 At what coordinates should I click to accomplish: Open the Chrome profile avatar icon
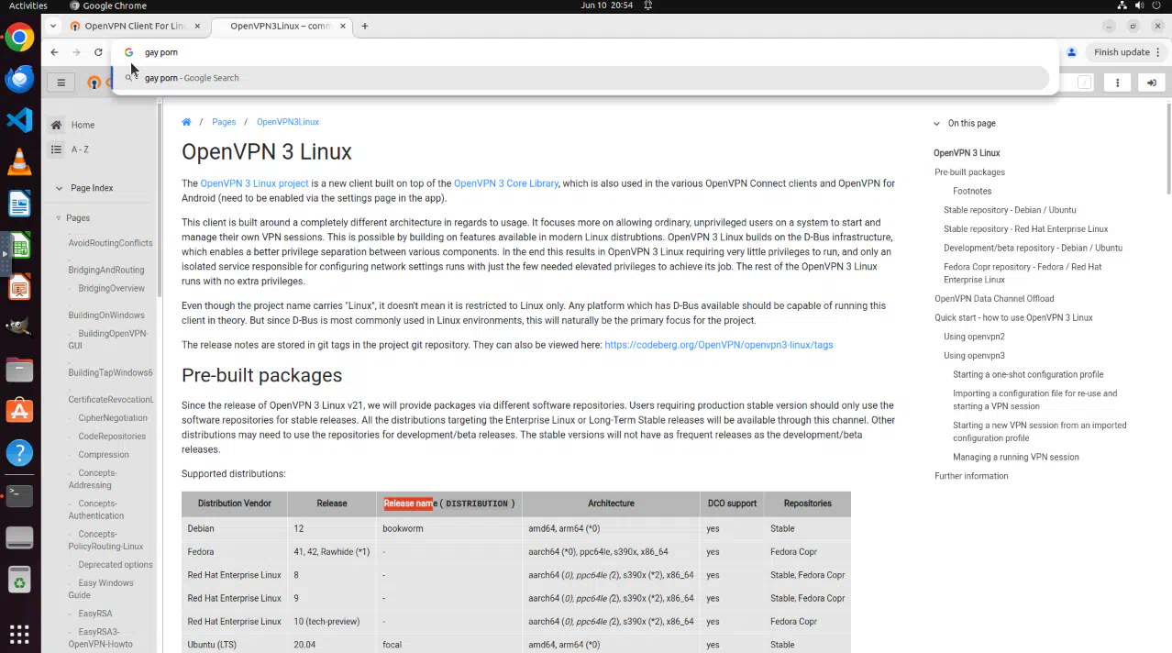coord(1072,52)
